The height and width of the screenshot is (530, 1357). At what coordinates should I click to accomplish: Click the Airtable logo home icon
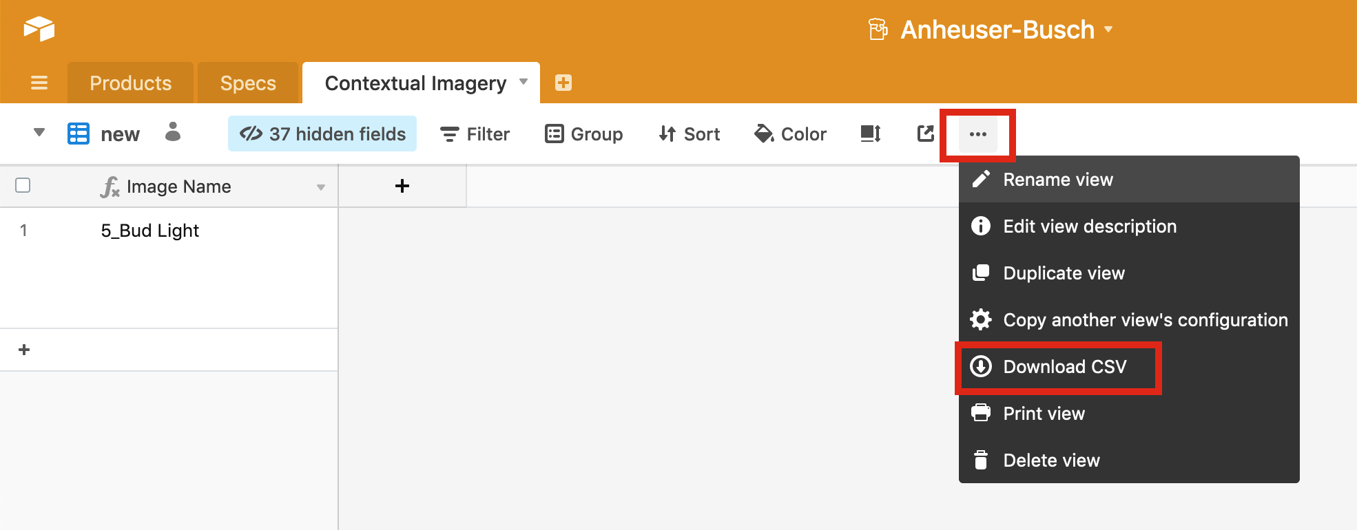pyautogui.click(x=39, y=29)
